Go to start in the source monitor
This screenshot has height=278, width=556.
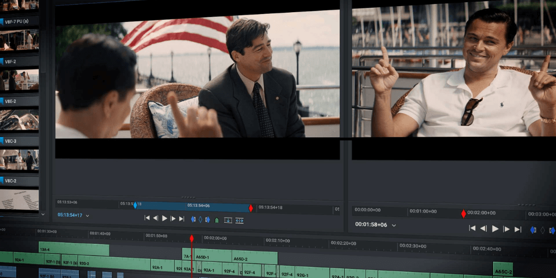pos(147,218)
